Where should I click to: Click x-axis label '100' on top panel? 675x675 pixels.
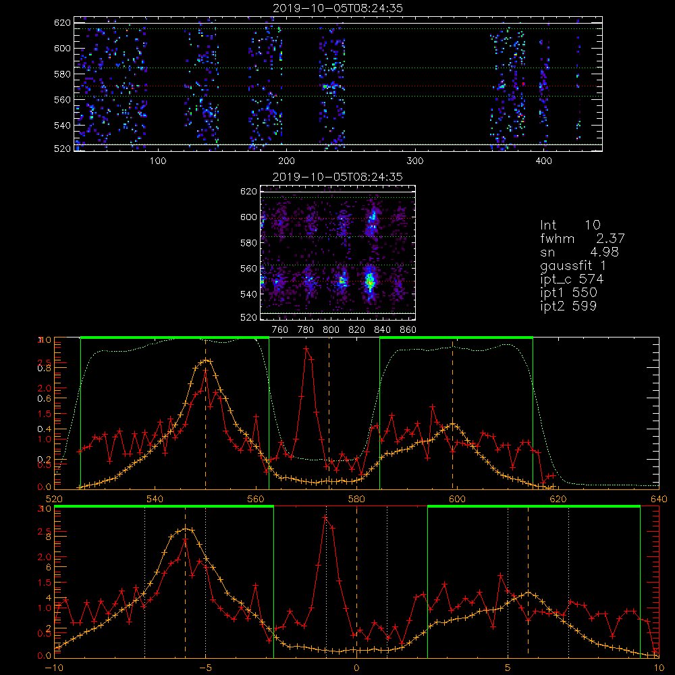coord(158,161)
